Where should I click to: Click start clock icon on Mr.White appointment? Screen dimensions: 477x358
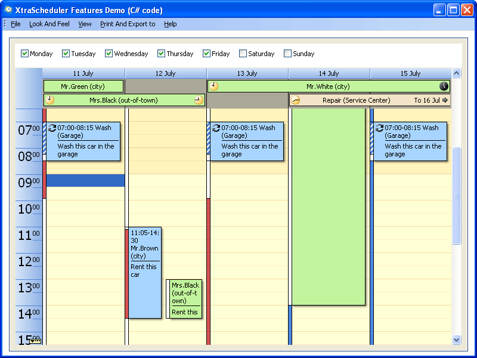214,86
